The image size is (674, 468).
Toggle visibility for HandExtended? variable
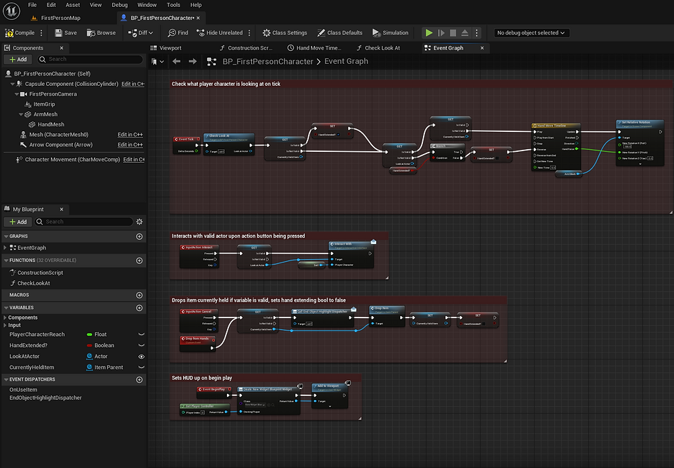pyautogui.click(x=141, y=346)
